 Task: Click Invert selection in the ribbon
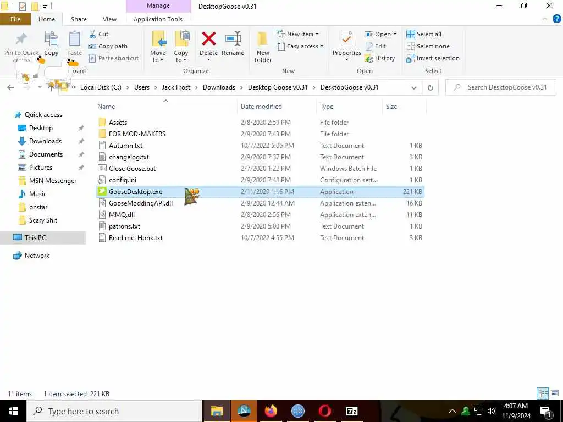coord(433,58)
